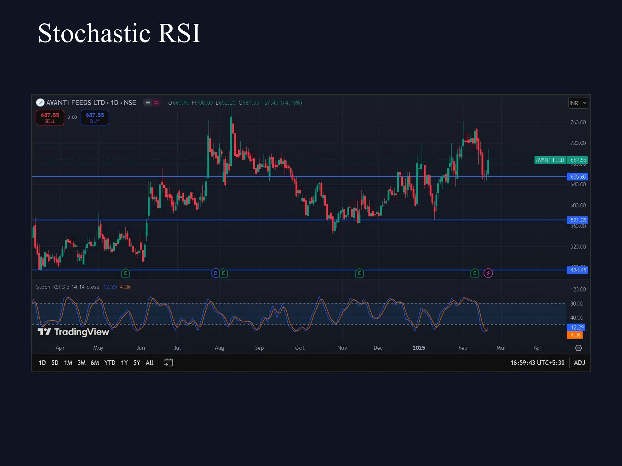
Task: Select the All time range
Action: click(x=149, y=363)
